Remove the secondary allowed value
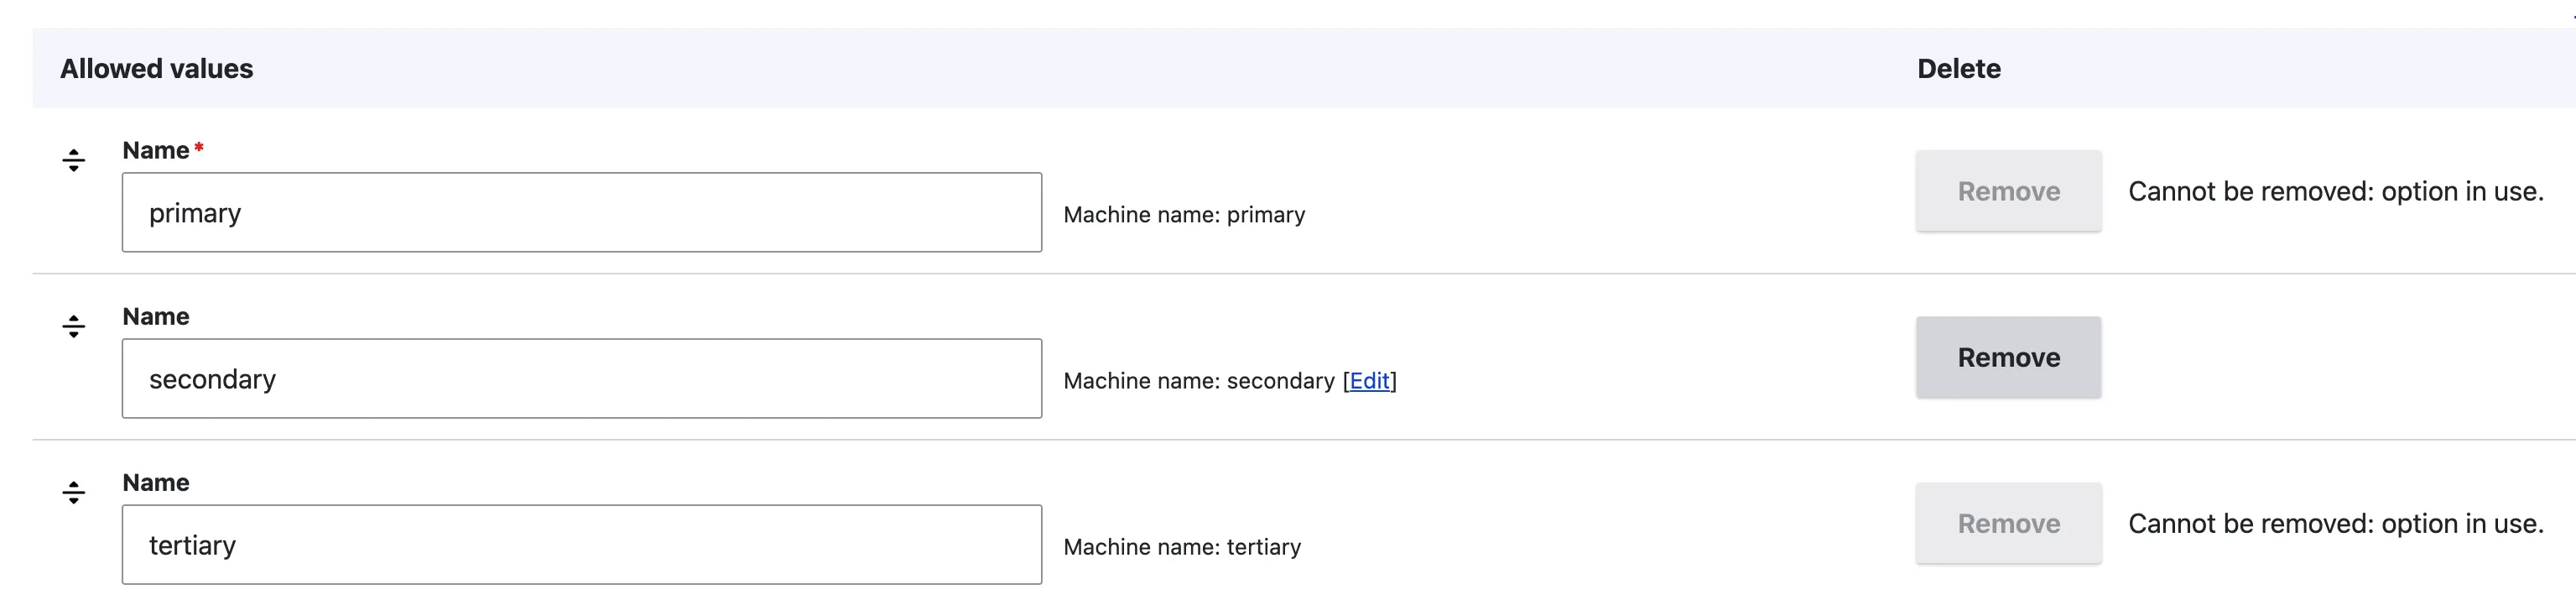 (2008, 357)
